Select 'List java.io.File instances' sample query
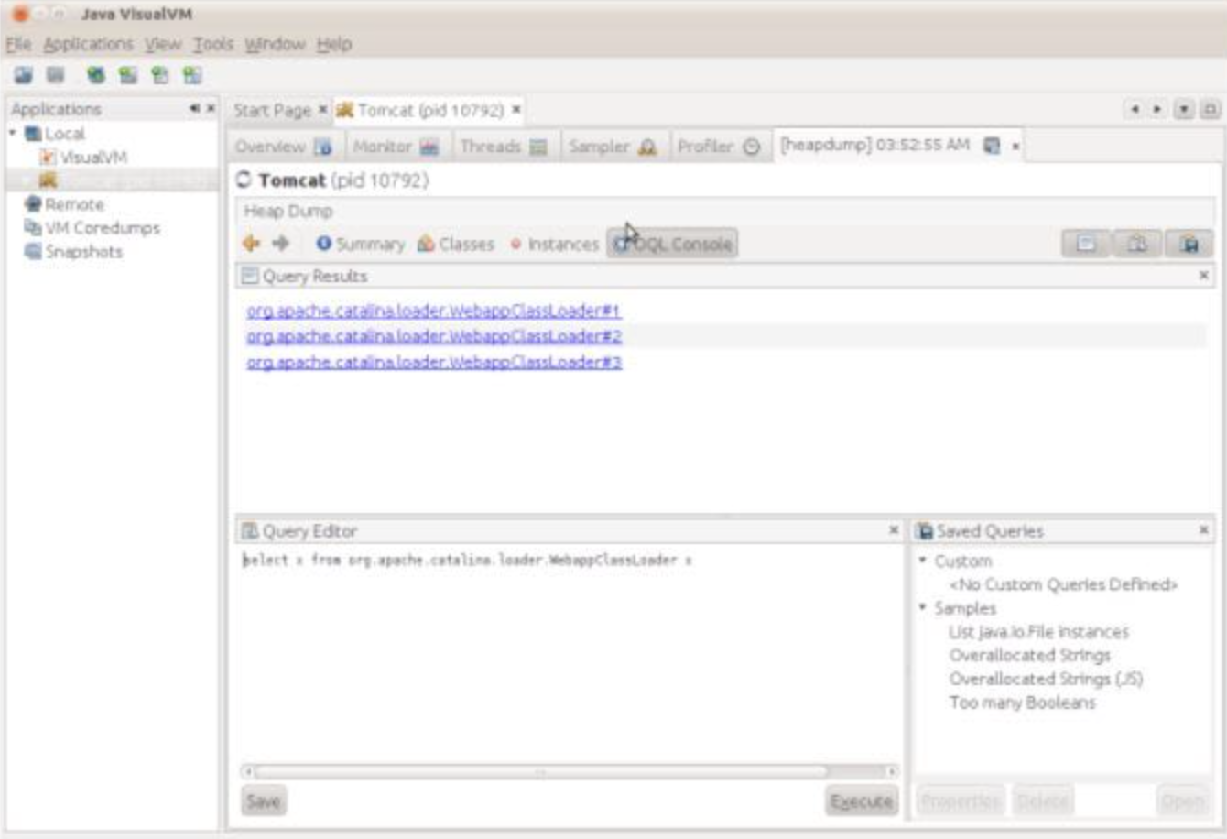1227x839 pixels. click(x=1038, y=632)
